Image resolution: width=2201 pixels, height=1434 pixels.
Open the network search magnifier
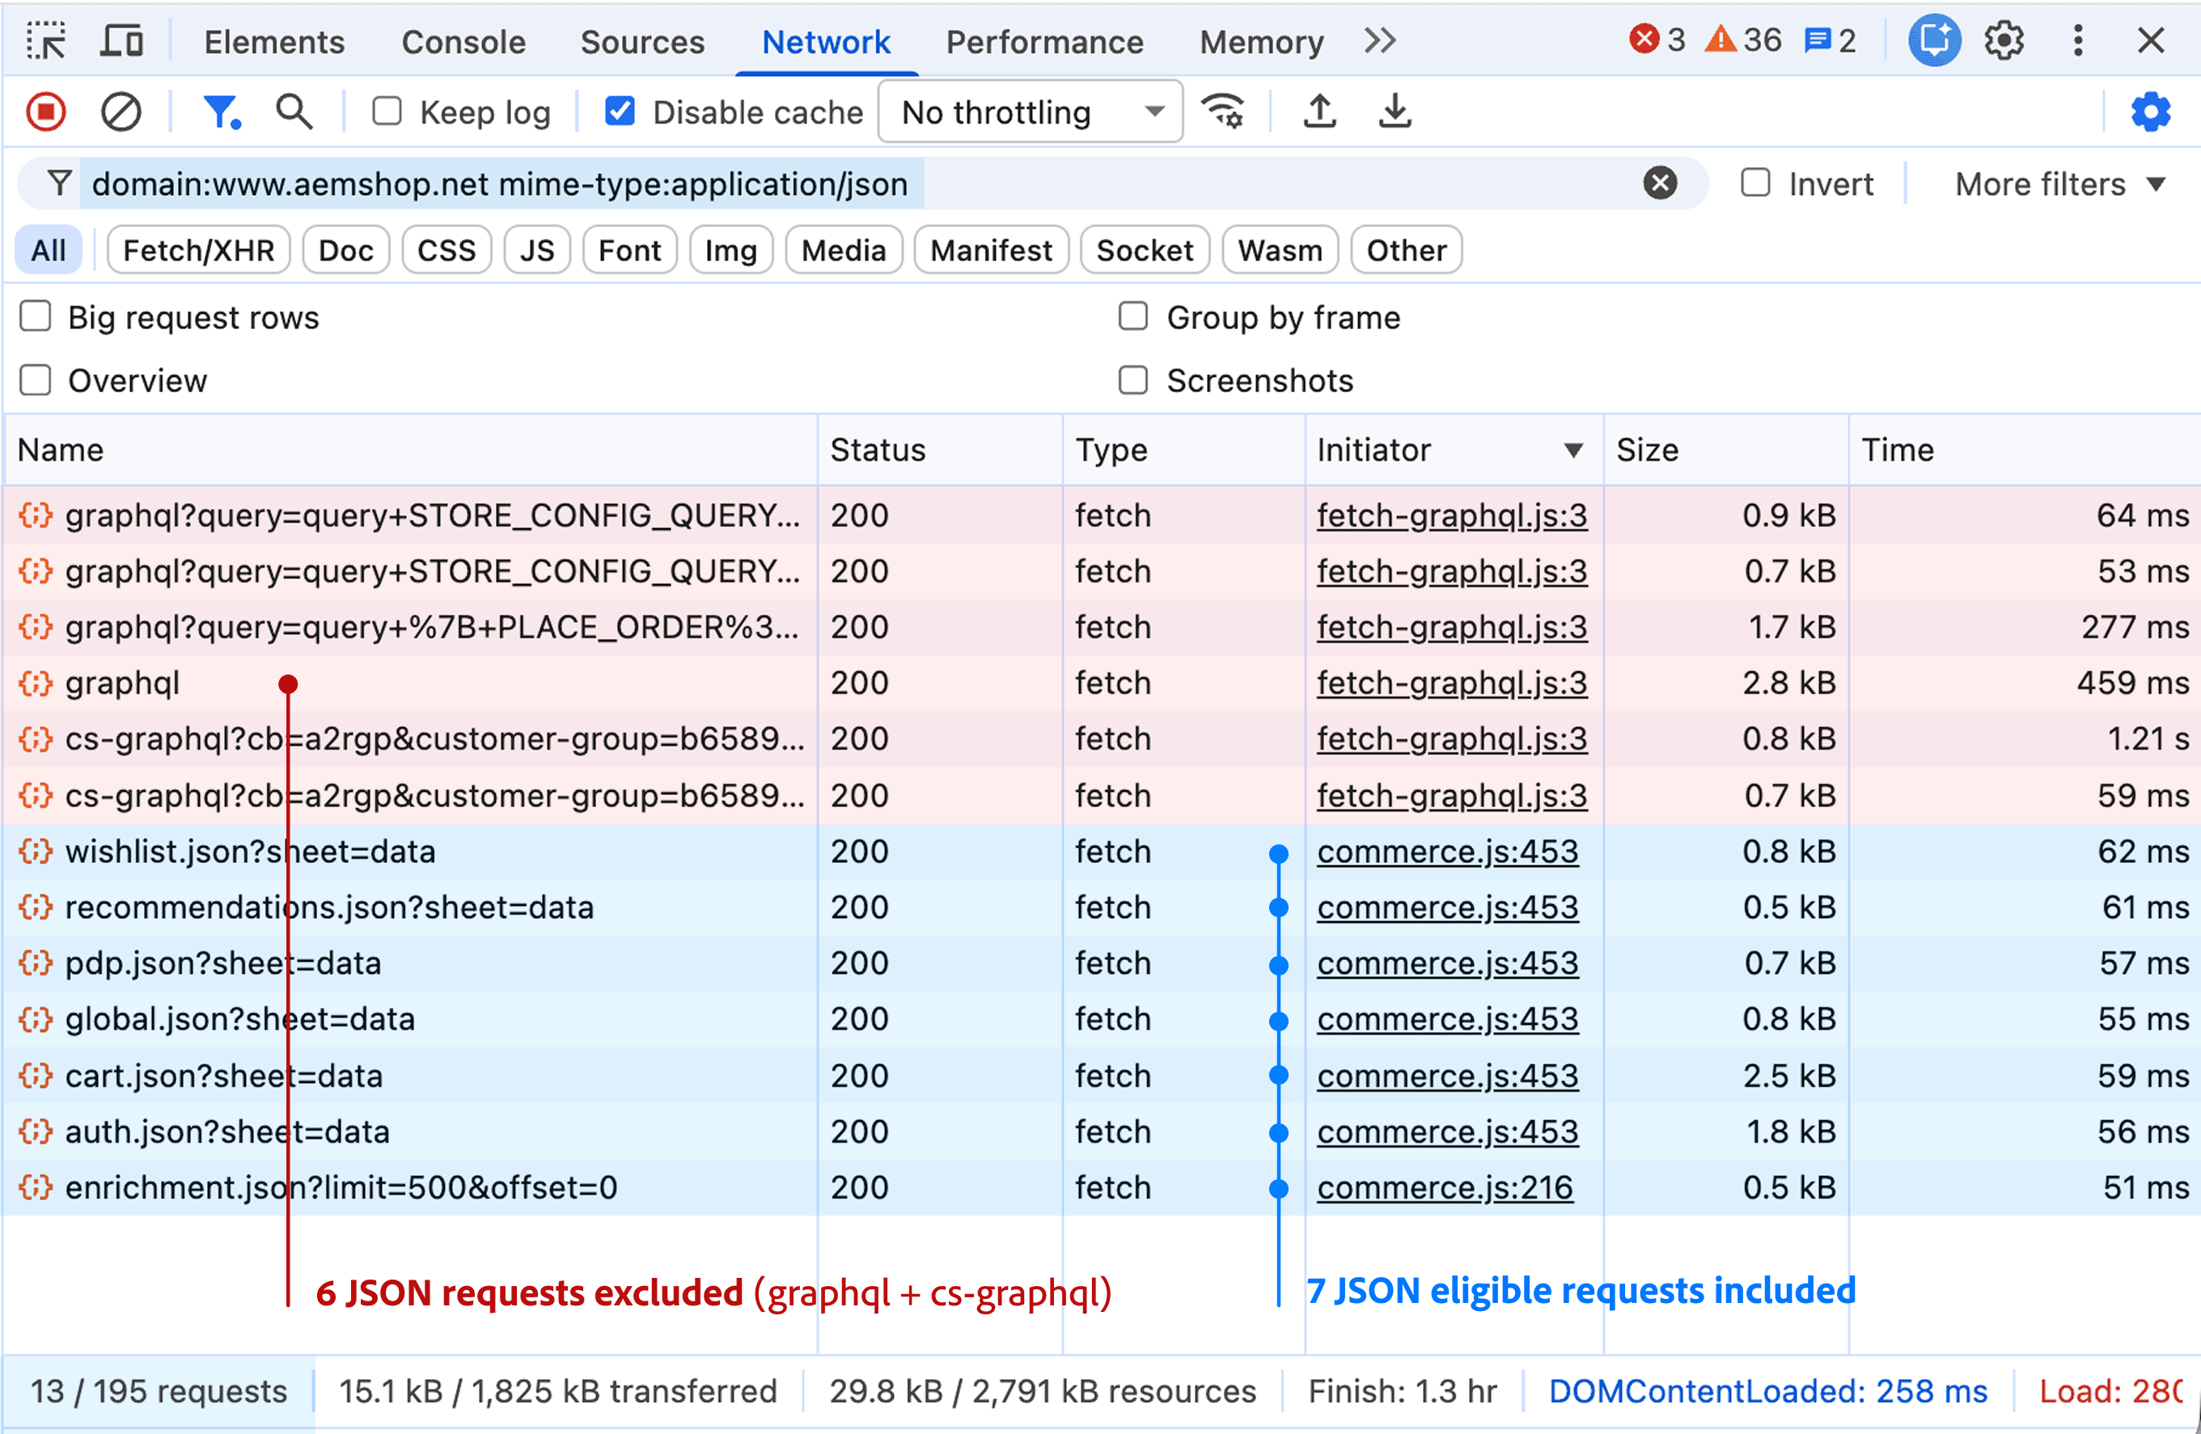[x=294, y=112]
